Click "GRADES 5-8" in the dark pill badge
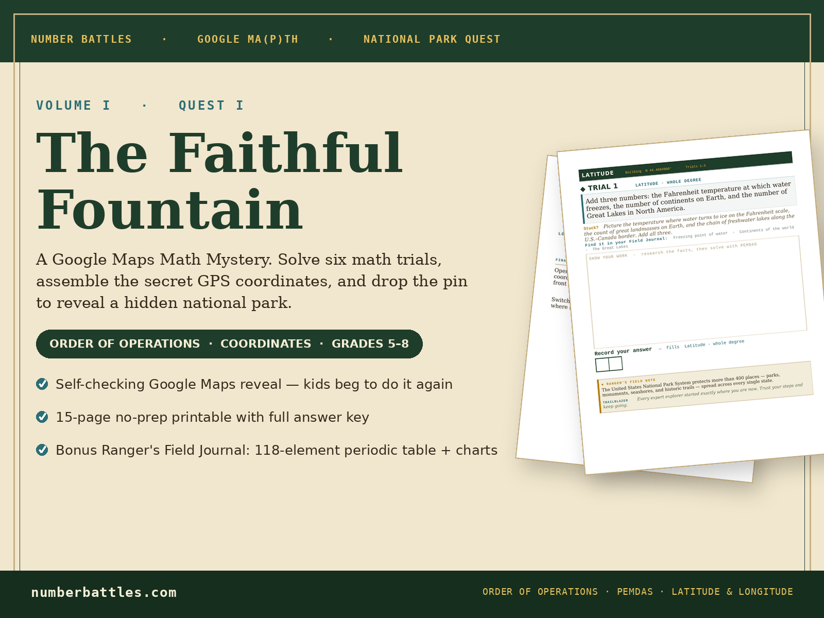The image size is (824, 618). (x=370, y=344)
